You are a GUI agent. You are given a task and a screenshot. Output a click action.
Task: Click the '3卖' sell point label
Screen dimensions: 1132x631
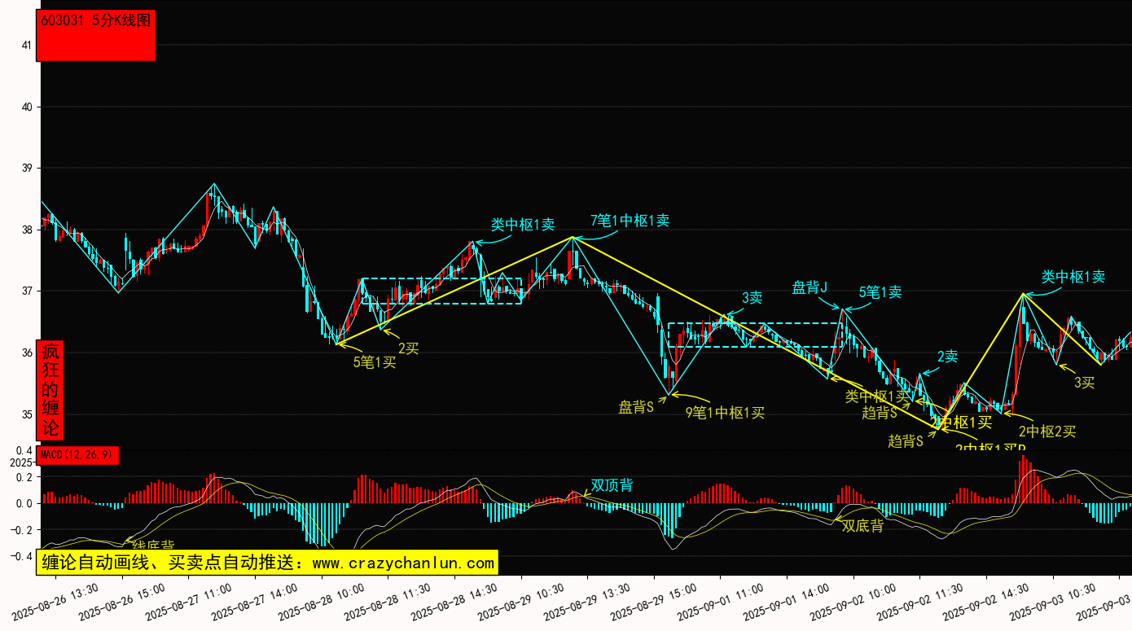coord(752,298)
